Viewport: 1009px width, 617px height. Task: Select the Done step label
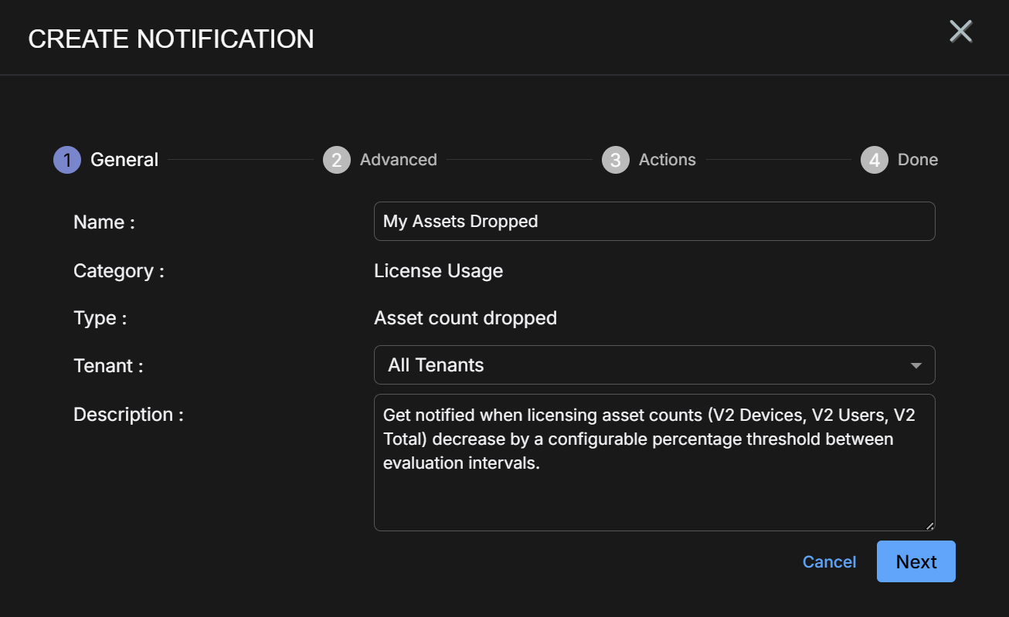(x=918, y=160)
